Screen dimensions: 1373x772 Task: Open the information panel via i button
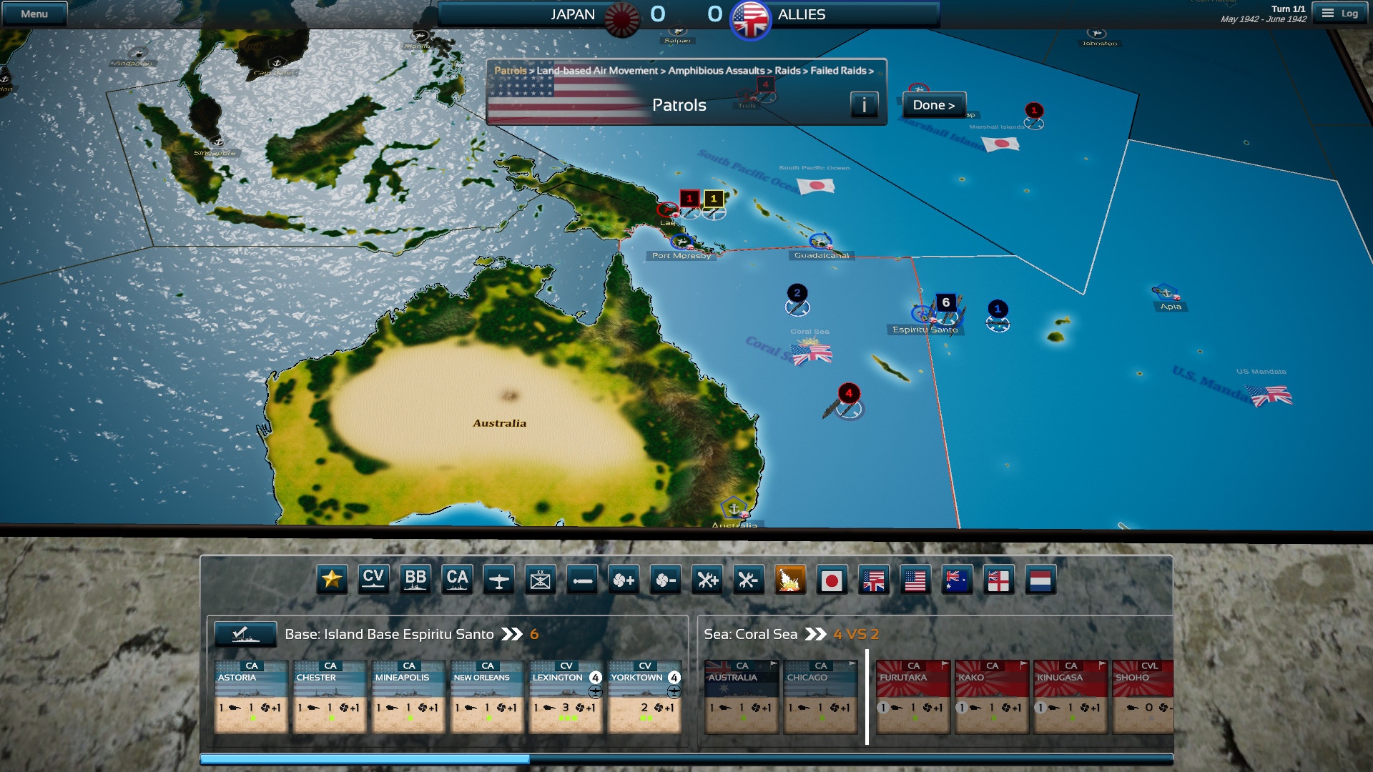pyautogui.click(x=865, y=104)
